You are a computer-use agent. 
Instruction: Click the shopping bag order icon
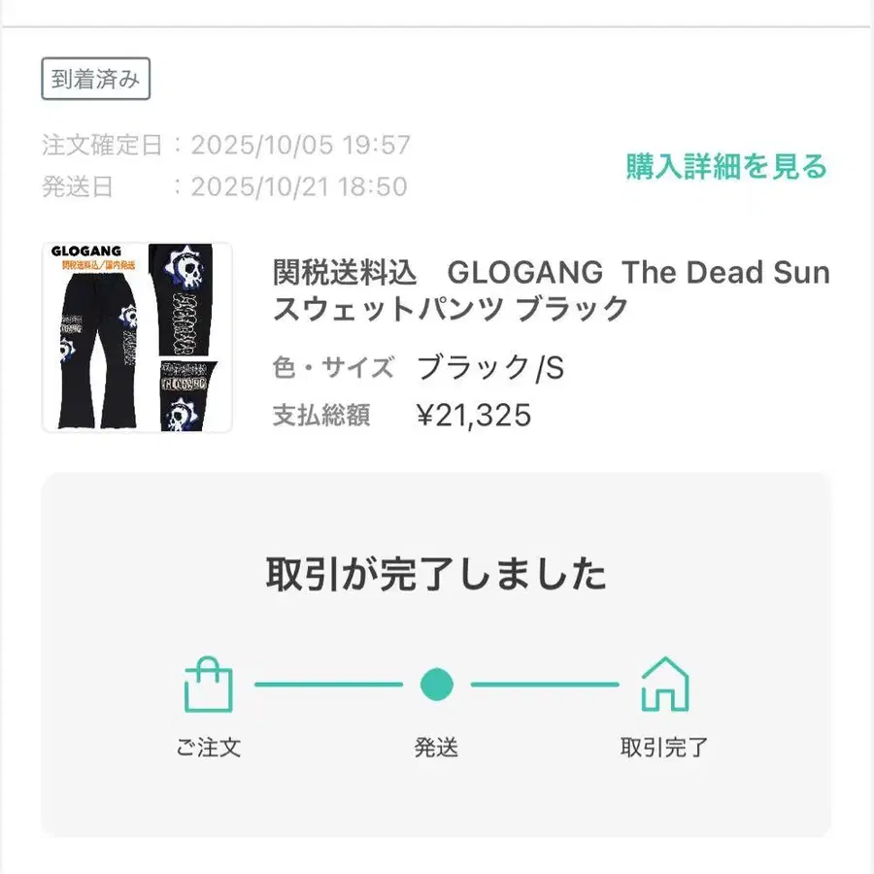[x=209, y=684]
